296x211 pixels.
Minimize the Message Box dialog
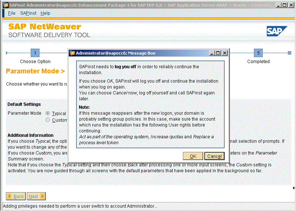coord(212,53)
